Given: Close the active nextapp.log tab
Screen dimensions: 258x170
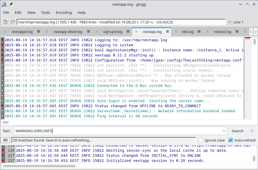Looking at the screenshot, I should (136, 32).
